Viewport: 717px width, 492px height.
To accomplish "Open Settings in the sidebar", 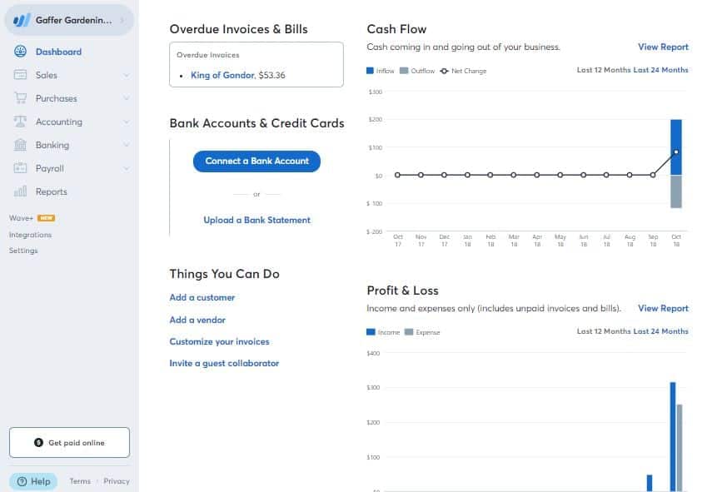I will 23,251.
